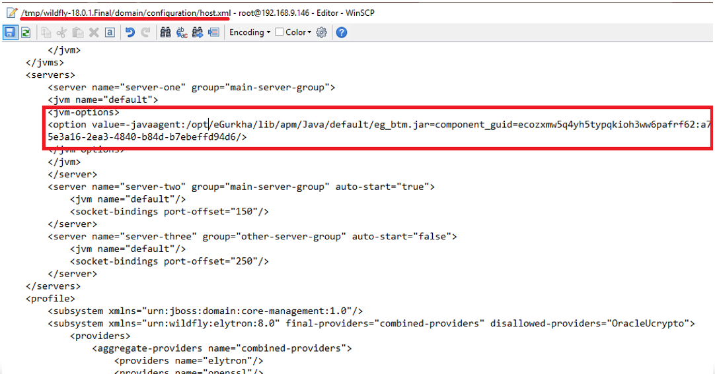Click the Copy icon

pyautogui.click(x=46, y=32)
